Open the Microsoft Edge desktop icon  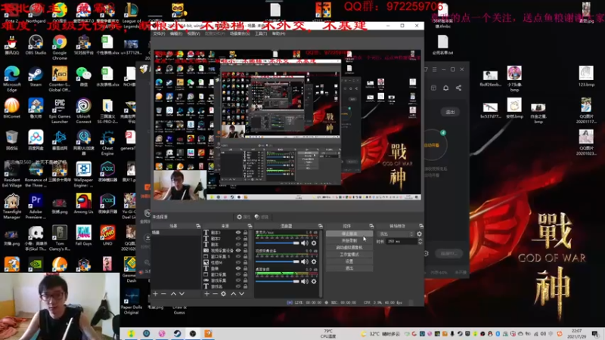coord(11,79)
